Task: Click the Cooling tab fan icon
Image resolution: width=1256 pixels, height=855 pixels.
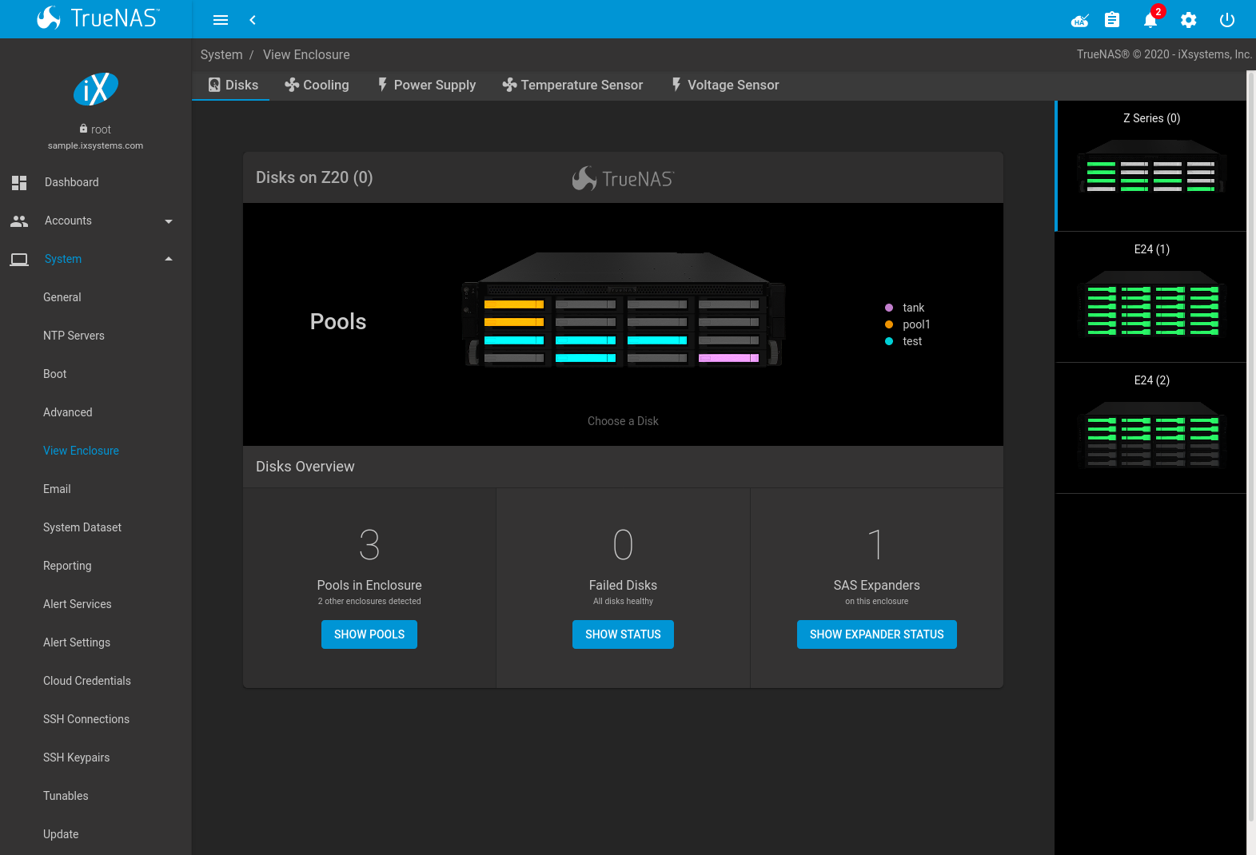Action: pos(292,85)
